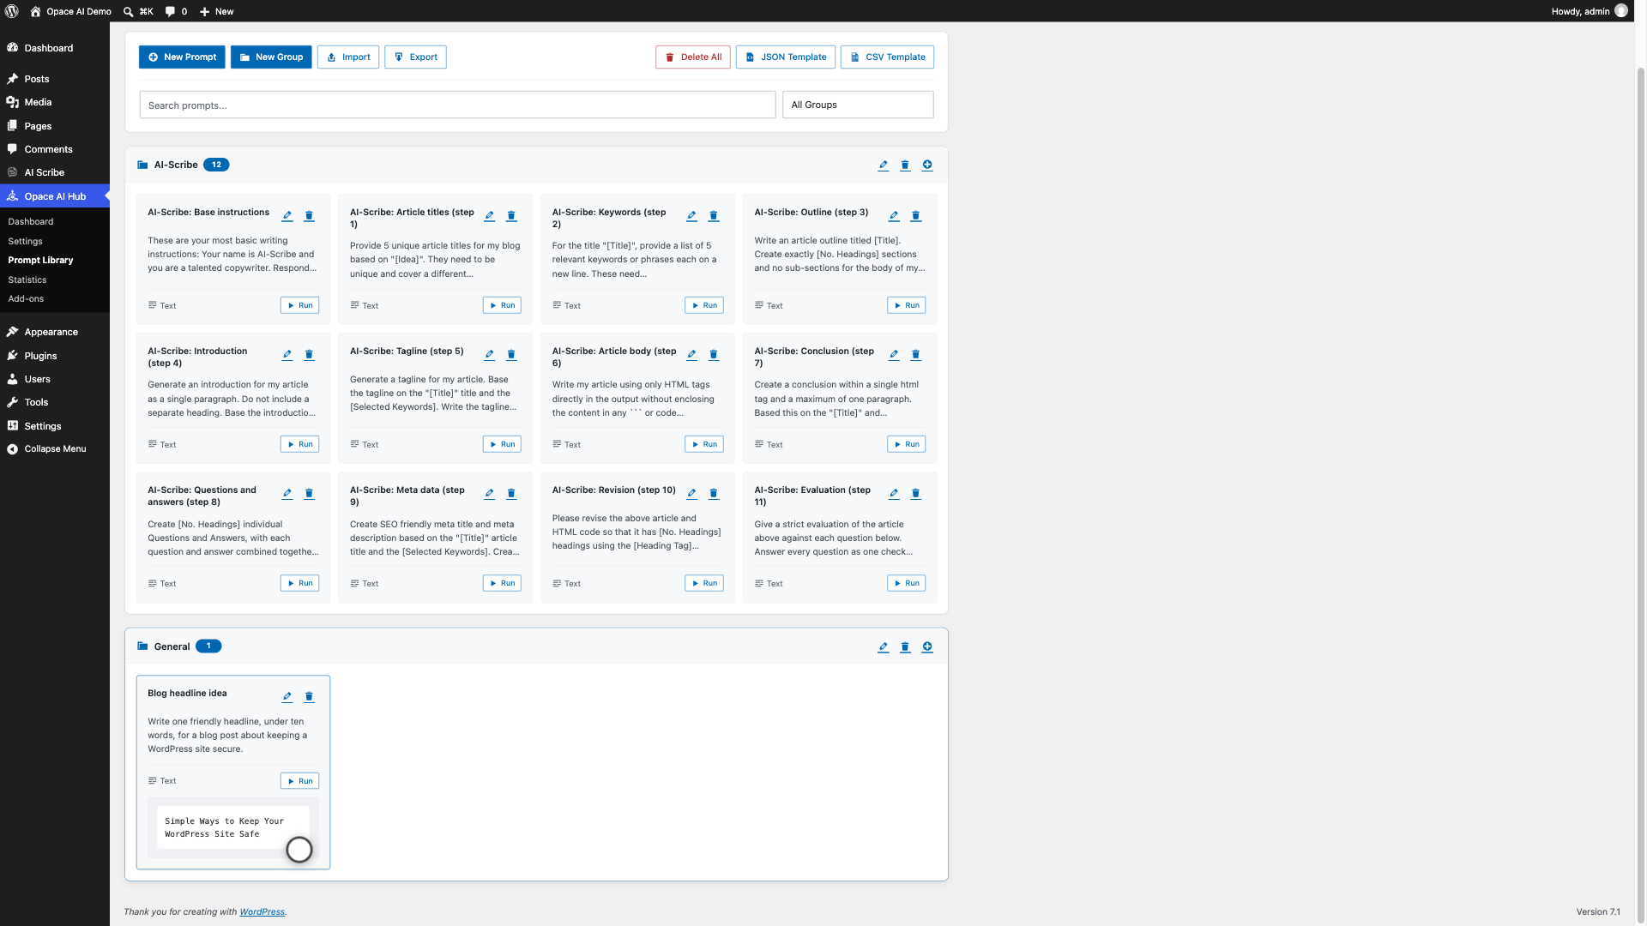Edit the Blog headline idea prompt
1647x926 pixels.
pos(287,697)
